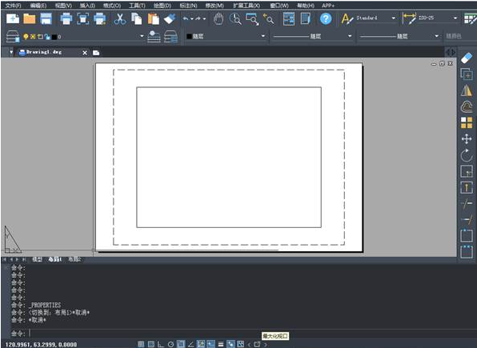Click the maximize viewport button in status bar
The width and height of the screenshot is (477, 348).
(x=257, y=344)
